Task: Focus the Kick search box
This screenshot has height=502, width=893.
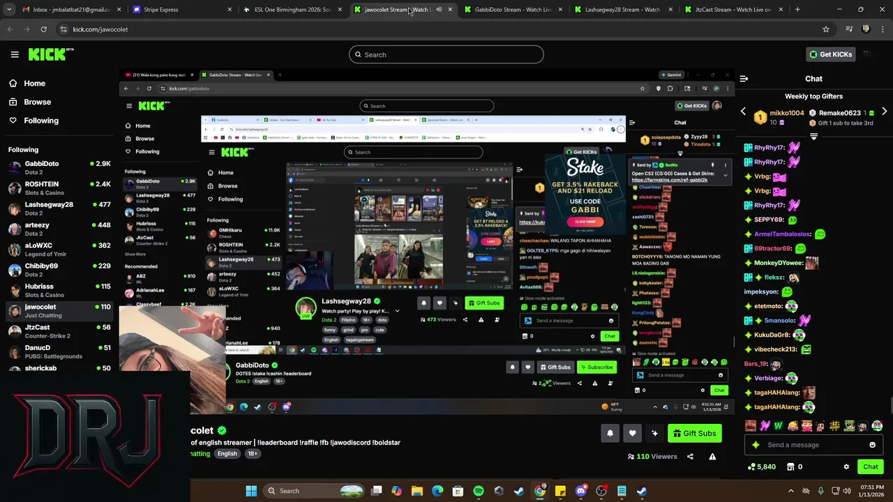Action: tap(446, 54)
